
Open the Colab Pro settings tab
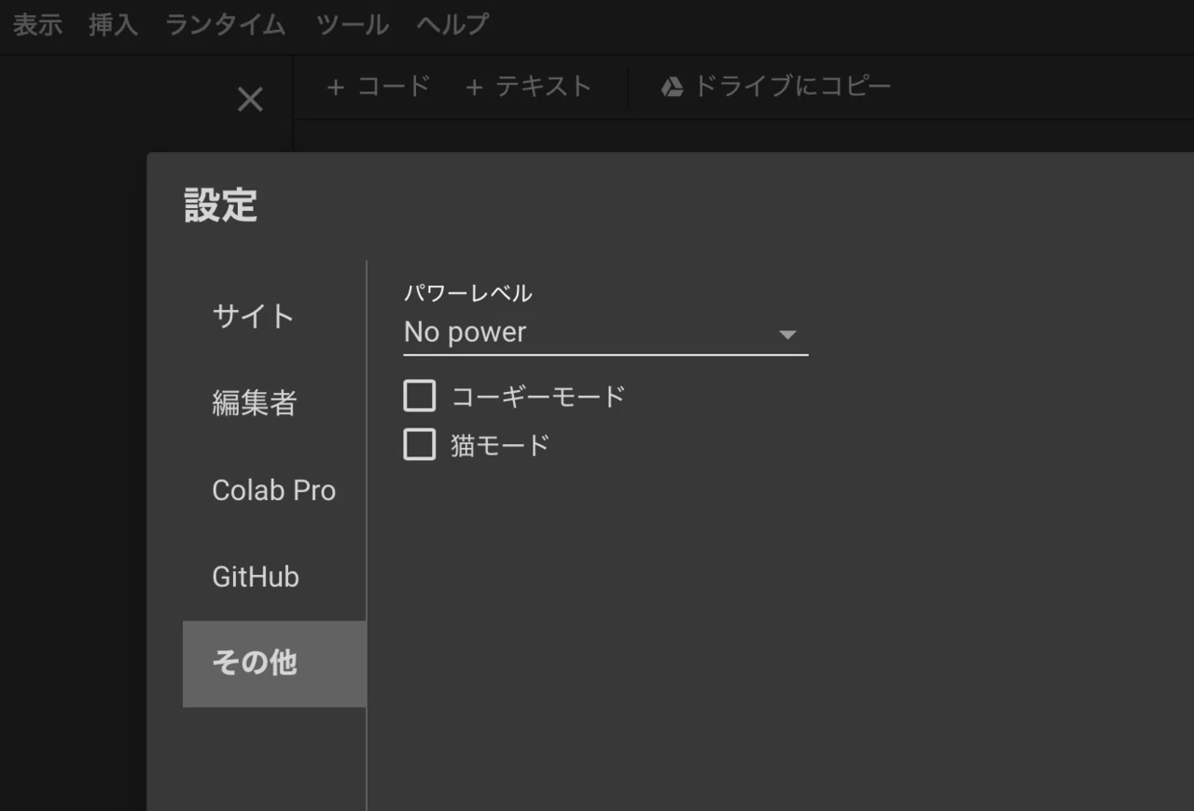tap(274, 490)
